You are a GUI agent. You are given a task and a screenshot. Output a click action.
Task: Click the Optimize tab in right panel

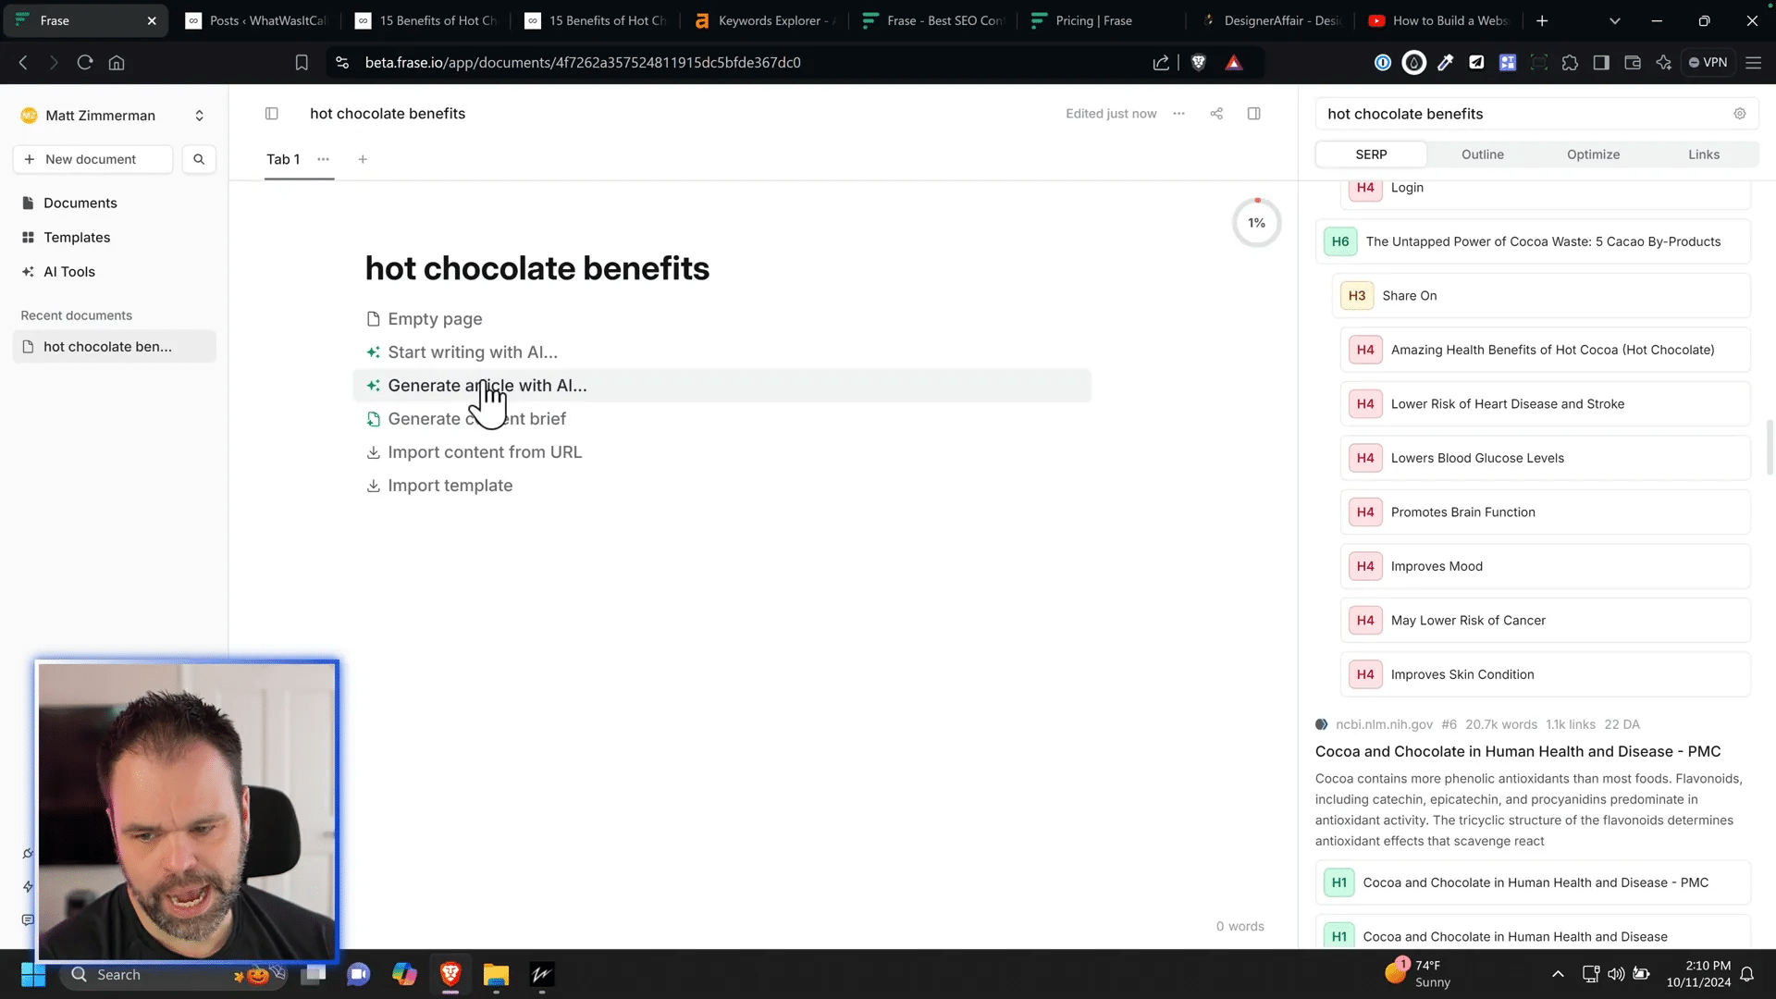[x=1593, y=154]
